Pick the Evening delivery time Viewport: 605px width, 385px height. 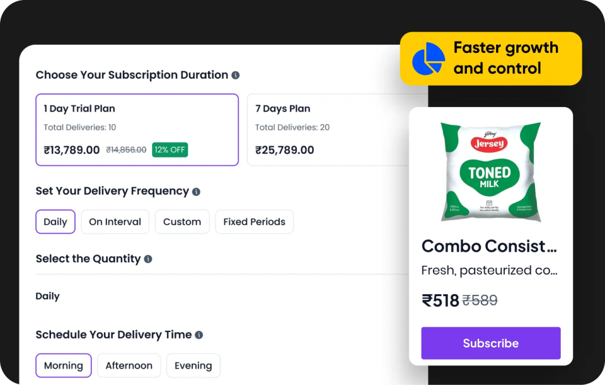pyautogui.click(x=193, y=365)
